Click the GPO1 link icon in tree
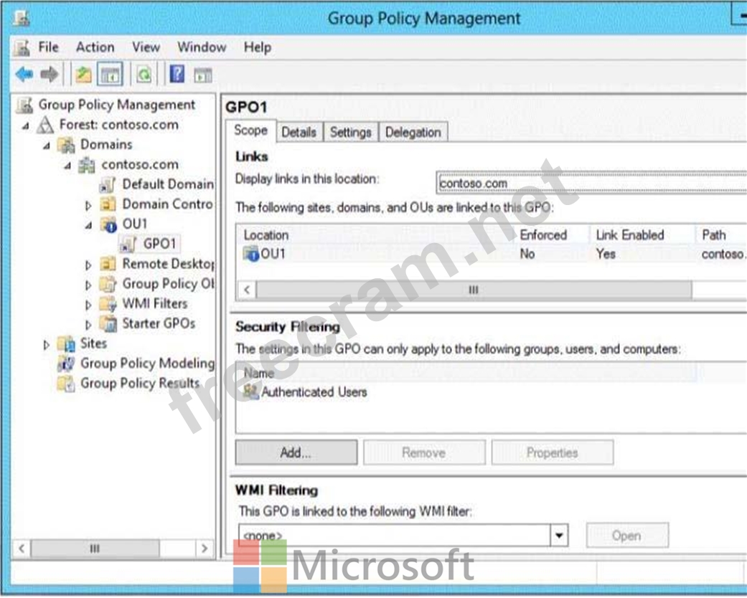The image size is (747, 598). [x=128, y=245]
